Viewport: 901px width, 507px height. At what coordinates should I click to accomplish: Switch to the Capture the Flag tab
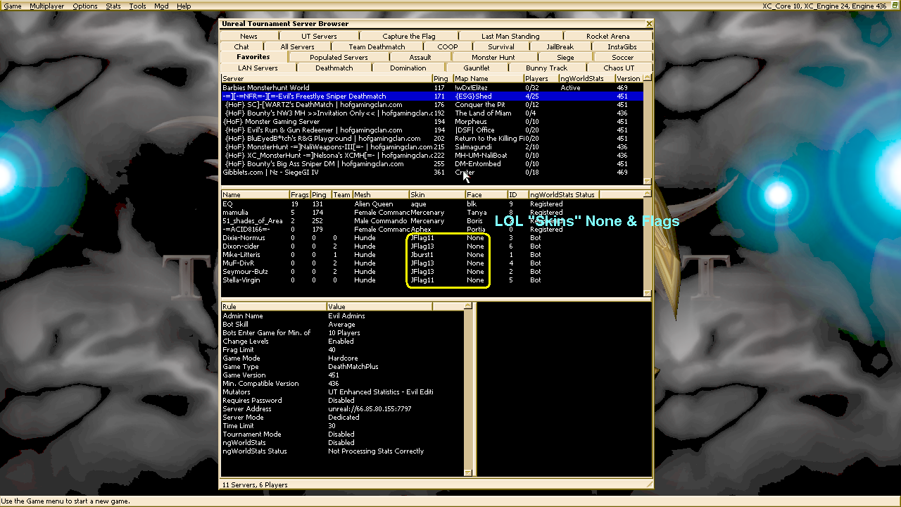coord(408,37)
